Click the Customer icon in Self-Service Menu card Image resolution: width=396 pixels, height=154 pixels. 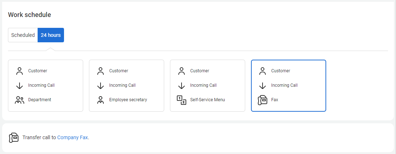click(x=182, y=71)
